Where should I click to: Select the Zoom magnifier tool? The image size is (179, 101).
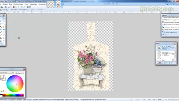[x=4, y=24]
